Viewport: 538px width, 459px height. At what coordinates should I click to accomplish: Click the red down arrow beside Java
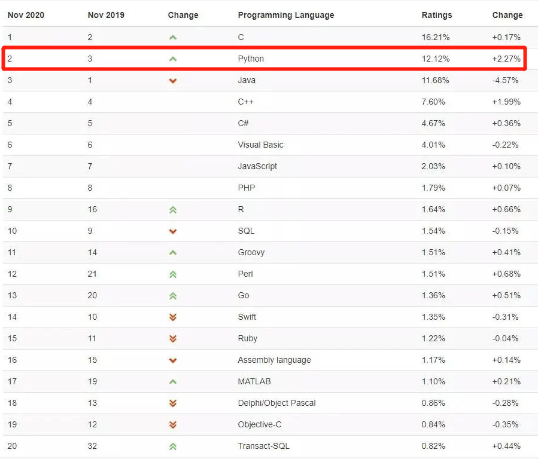[x=173, y=81]
